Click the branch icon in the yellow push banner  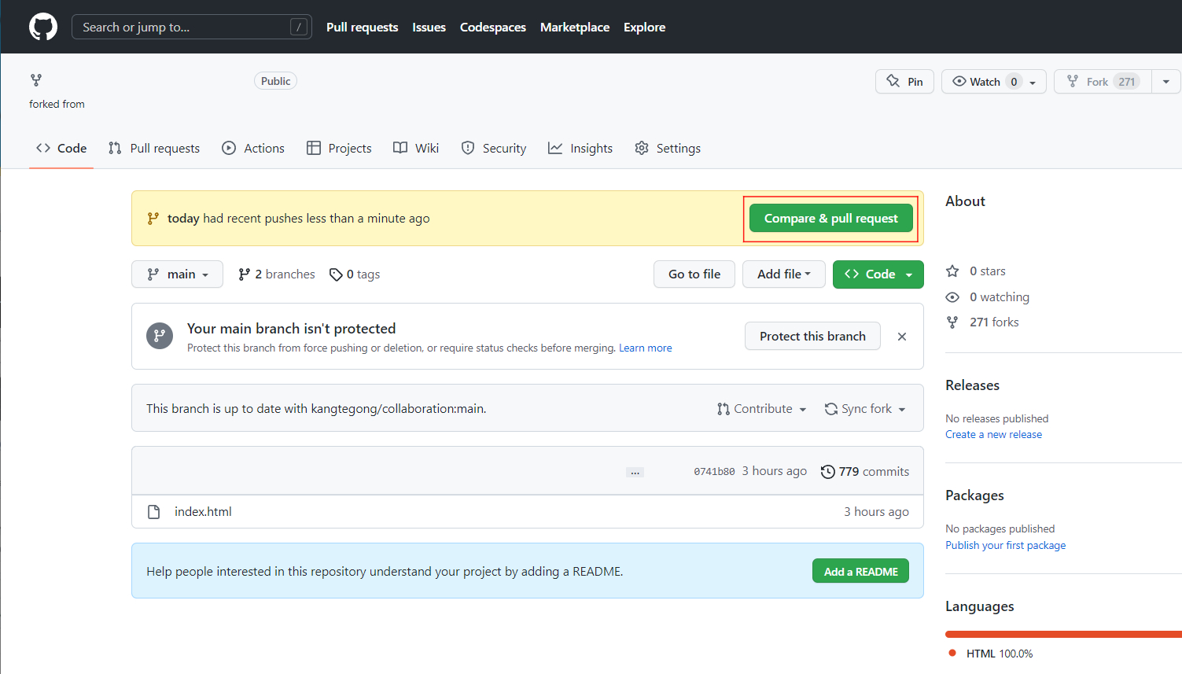[x=153, y=219]
